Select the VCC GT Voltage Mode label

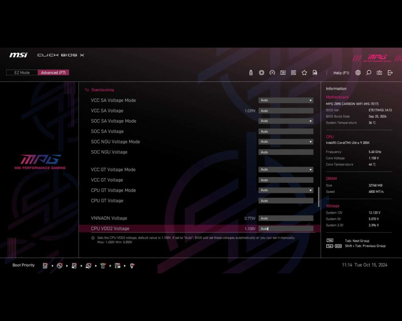(113, 170)
